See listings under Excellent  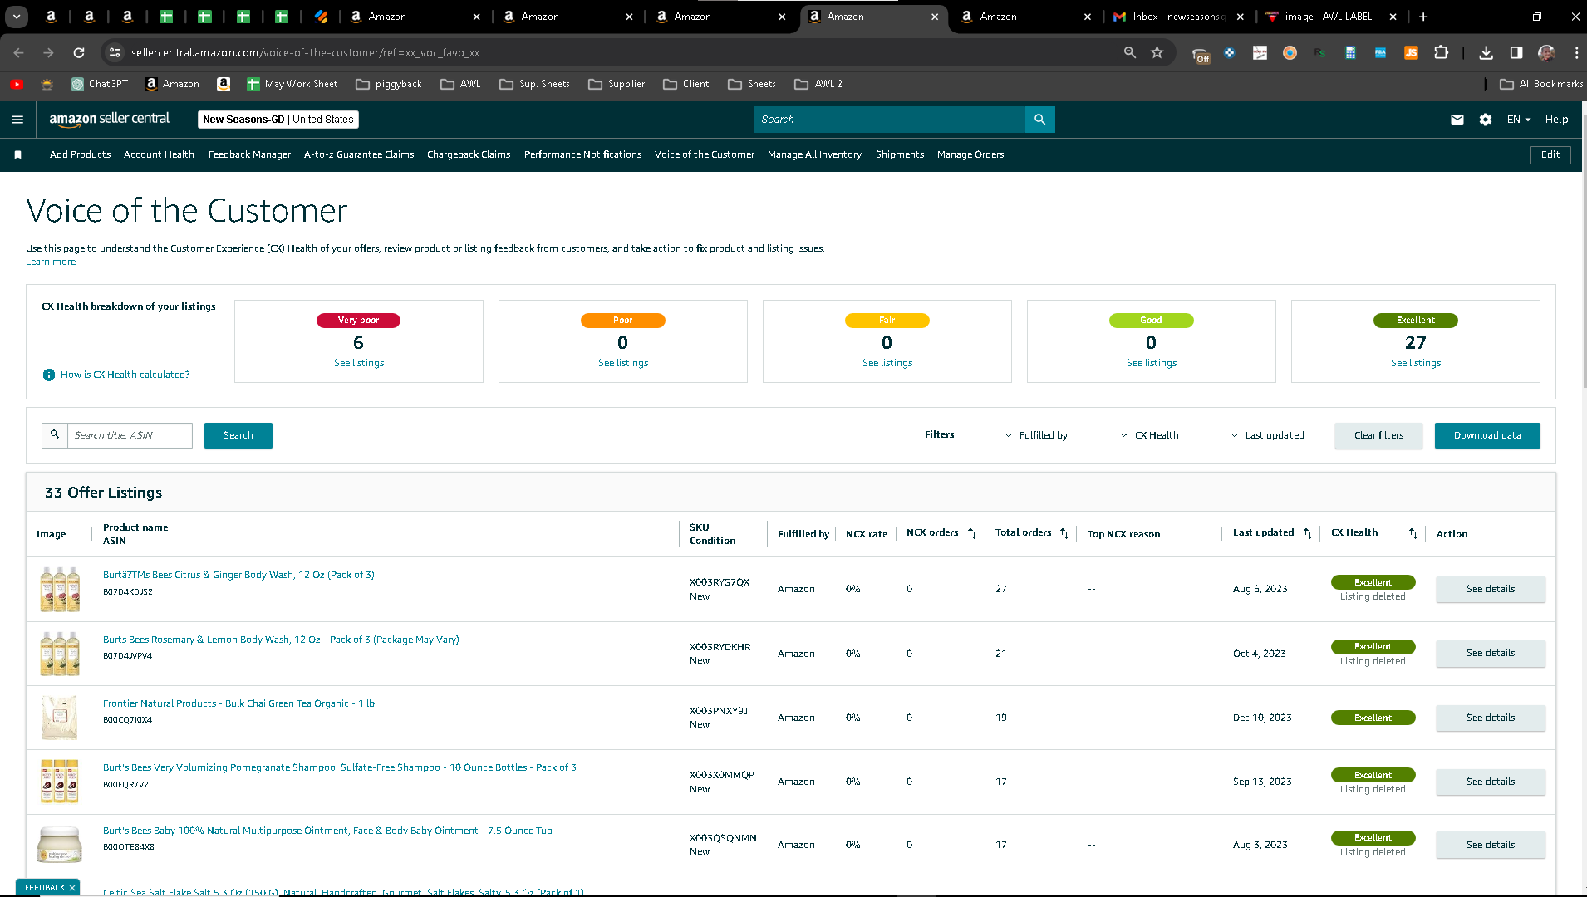[x=1416, y=363]
